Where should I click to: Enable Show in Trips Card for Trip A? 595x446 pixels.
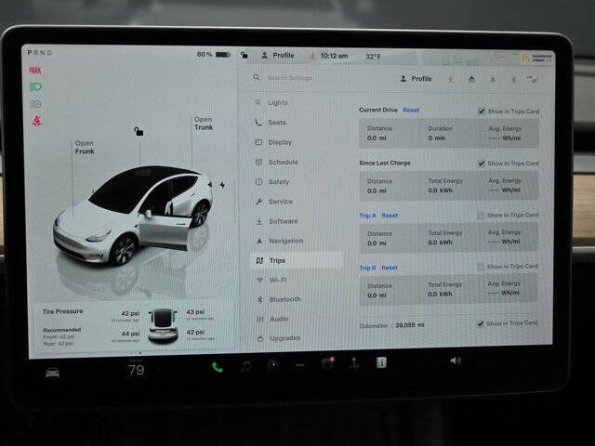(x=481, y=215)
